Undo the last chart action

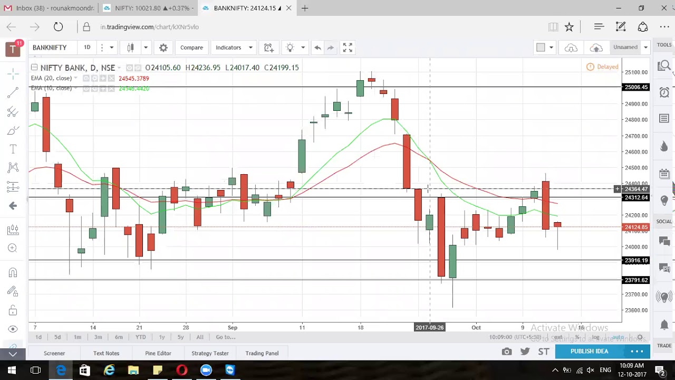pos(317,47)
